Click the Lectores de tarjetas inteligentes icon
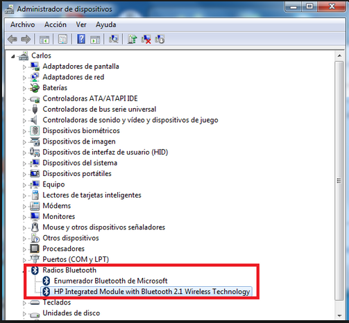349x323 pixels. point(35,195)
